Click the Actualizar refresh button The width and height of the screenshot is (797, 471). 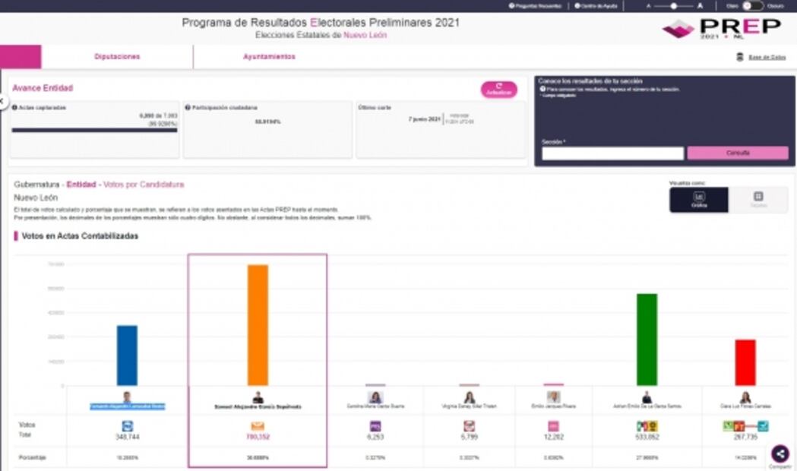pyautogui.click(x=498, y=90)
